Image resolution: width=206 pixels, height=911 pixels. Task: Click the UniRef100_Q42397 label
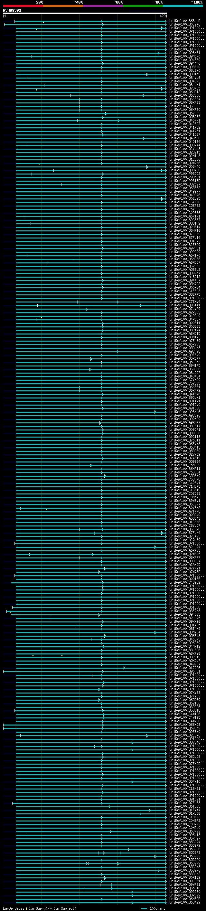click(185, 124)
